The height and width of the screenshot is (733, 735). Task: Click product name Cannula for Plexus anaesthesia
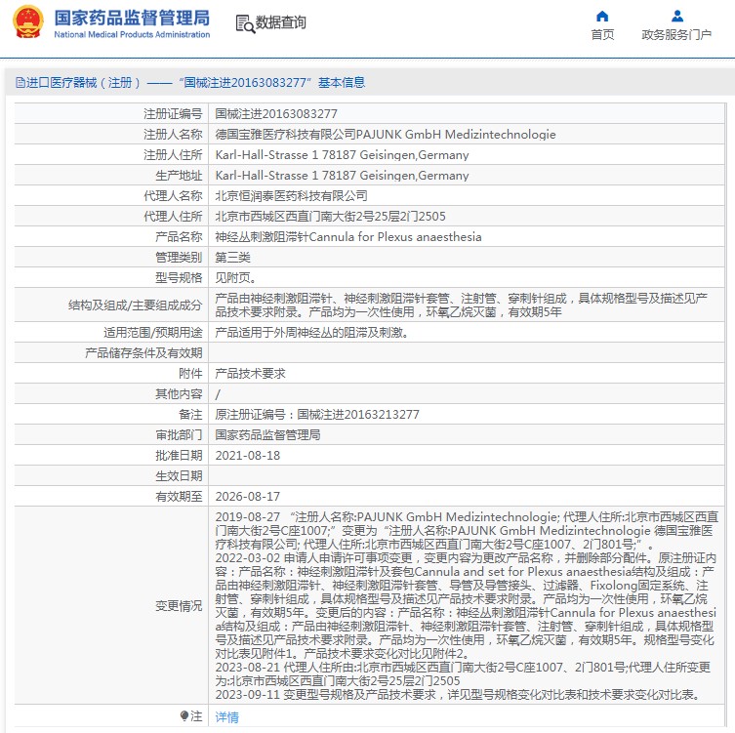[348, 237]
